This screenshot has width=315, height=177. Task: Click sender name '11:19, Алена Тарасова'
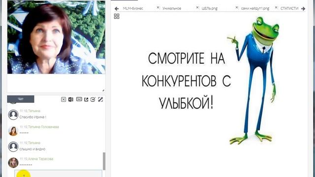pyautogui.click(x=36, y=159)
